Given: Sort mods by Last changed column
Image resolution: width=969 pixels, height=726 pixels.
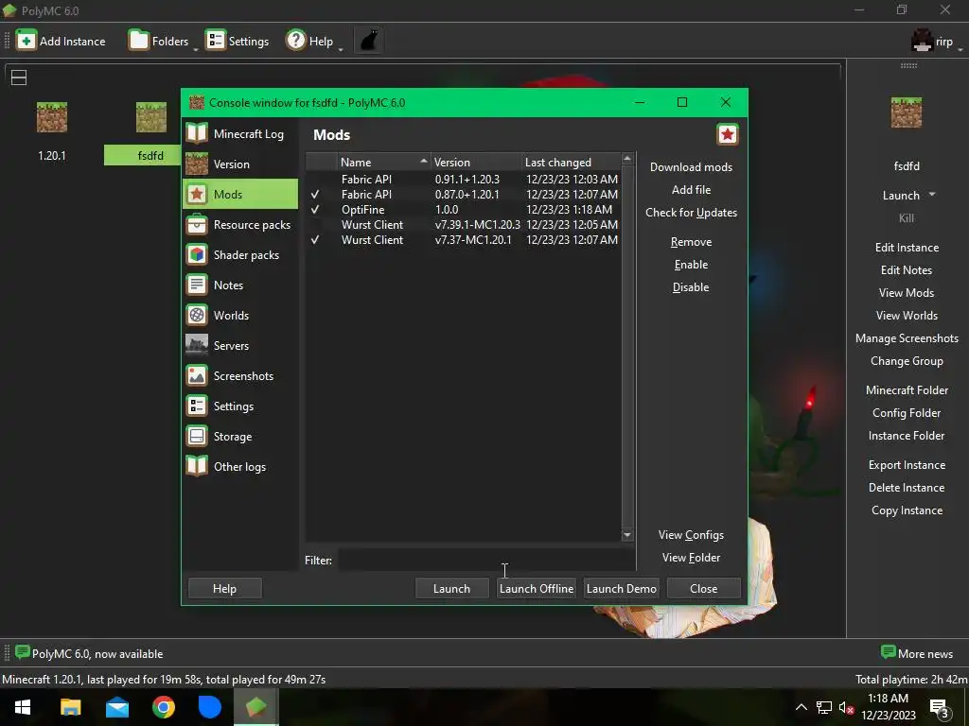Looking at the screenshot, I should [571, 162].
